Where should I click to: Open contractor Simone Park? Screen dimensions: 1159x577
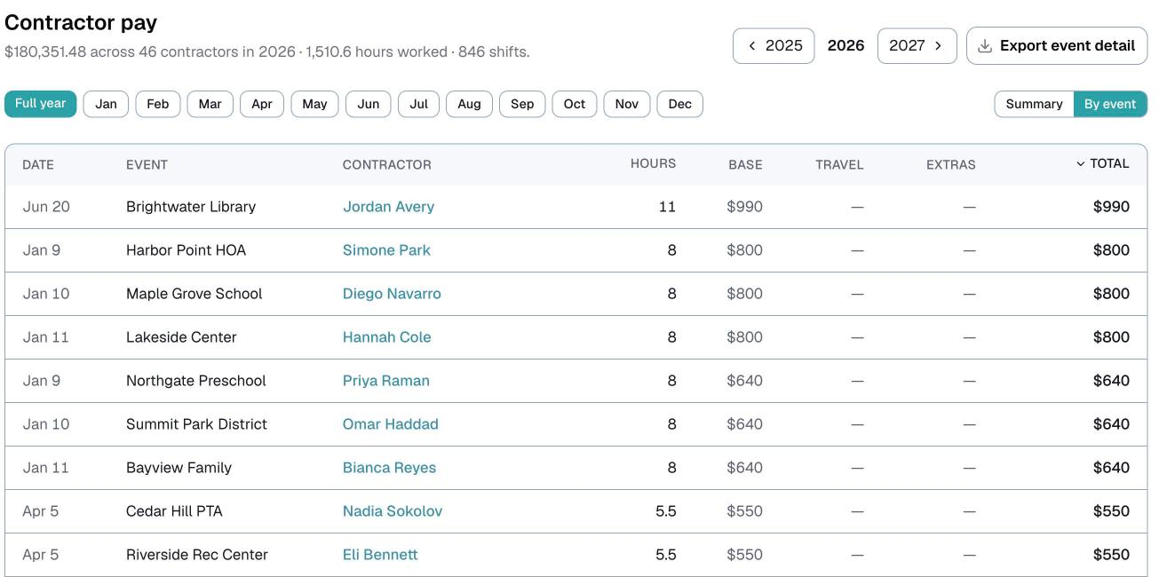tap(386, 250)
